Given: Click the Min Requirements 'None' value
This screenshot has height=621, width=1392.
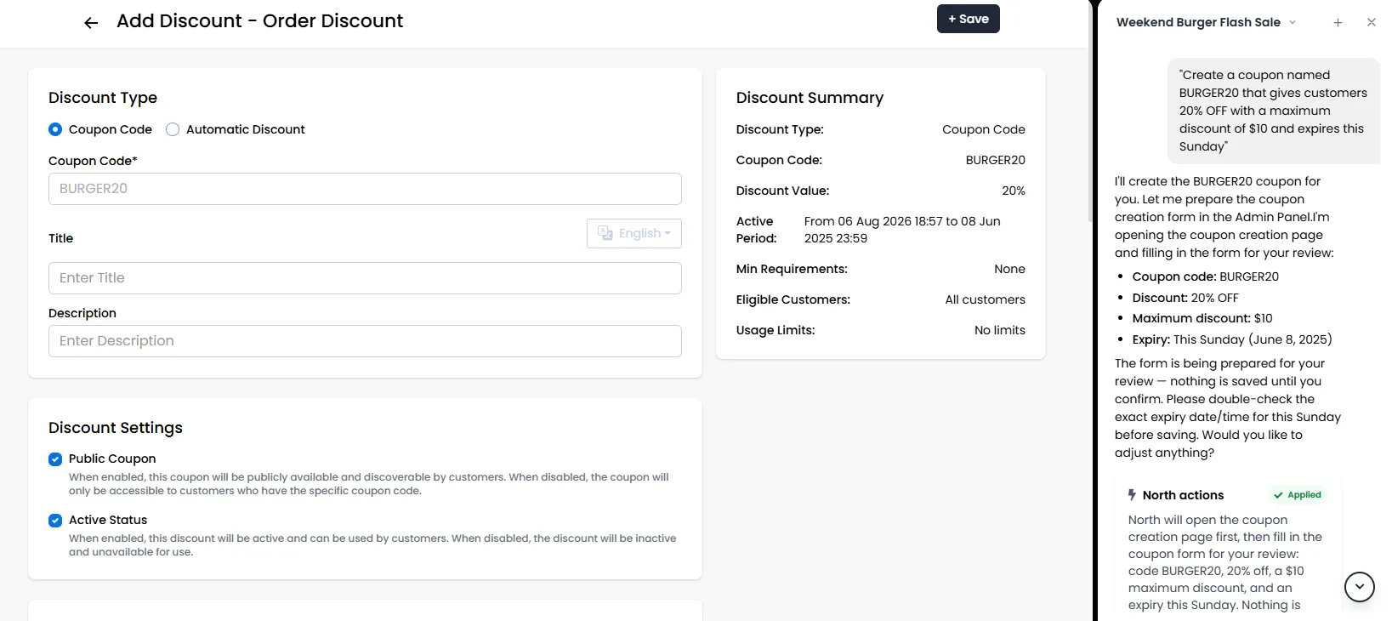Looking at the screenshot, I should tap(1009, 269).
